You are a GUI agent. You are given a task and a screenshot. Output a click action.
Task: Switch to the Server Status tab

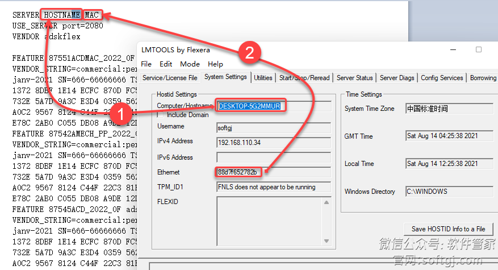coord(354,78)
